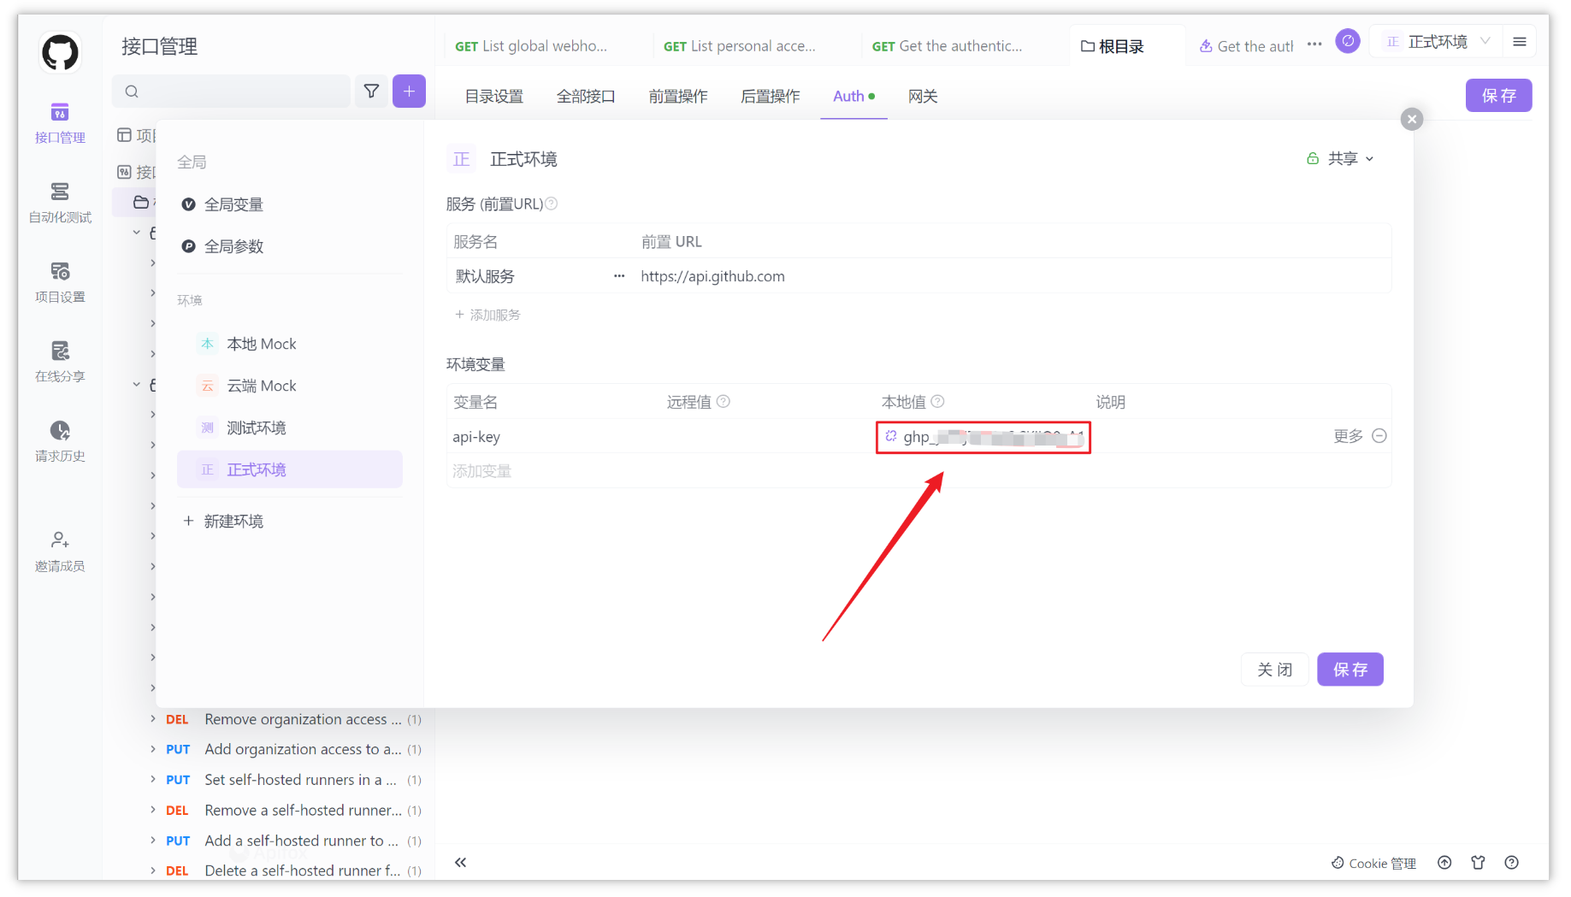Click the 保存 button in the dialog
The height and width of the screenshot is (897, 1571).
(x=1350, y=670)
